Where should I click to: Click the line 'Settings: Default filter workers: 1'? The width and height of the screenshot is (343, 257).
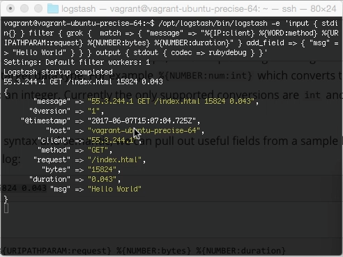(77, 62)
